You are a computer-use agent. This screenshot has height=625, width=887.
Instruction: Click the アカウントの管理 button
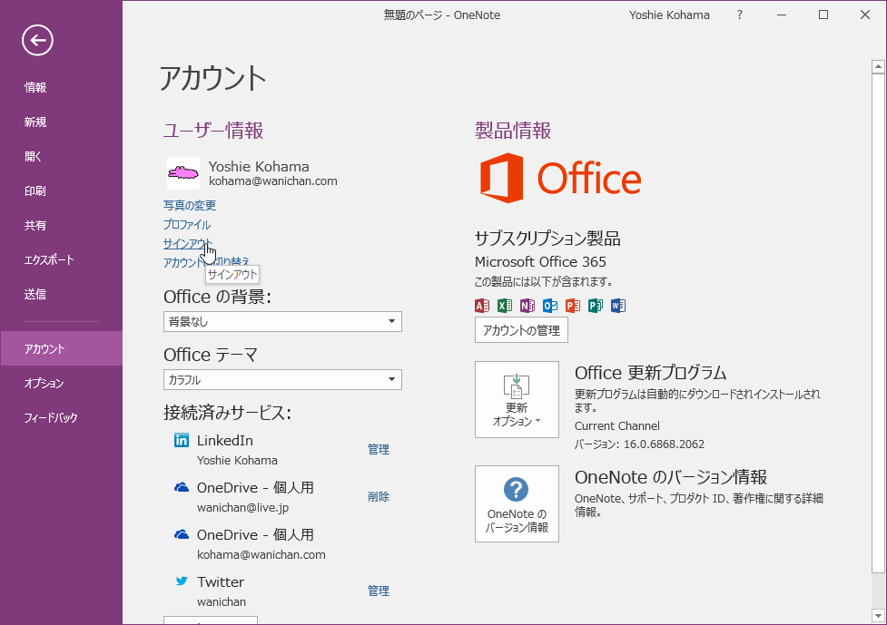tap(521, 330)
